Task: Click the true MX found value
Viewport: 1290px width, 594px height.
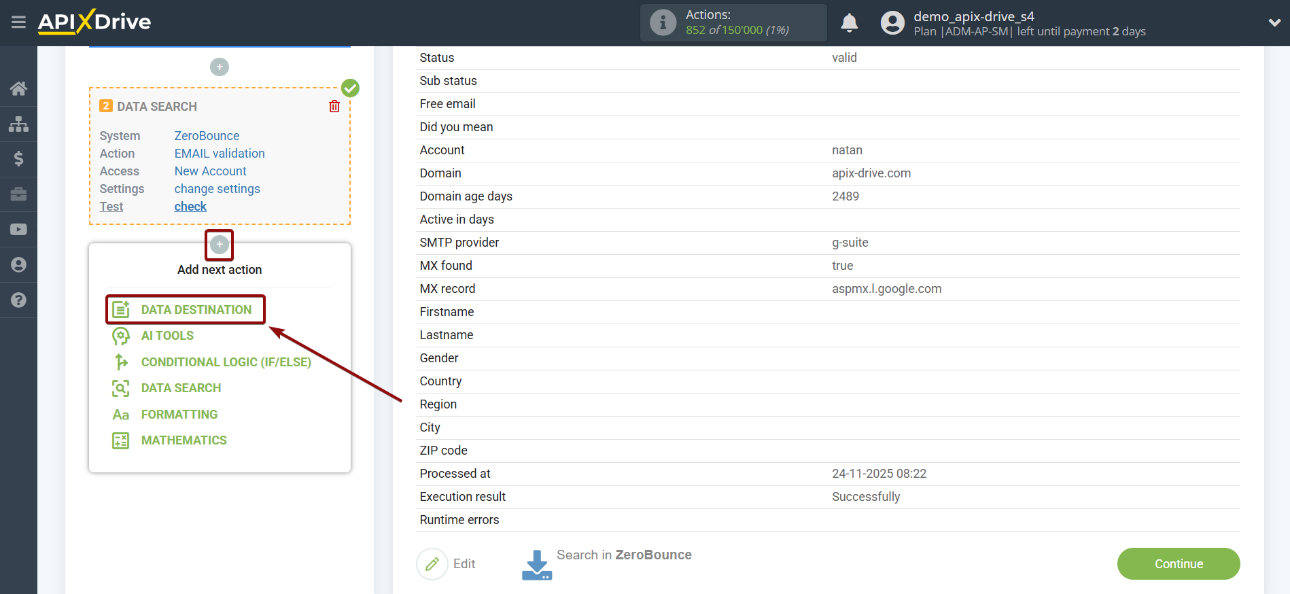Action: pos(843,266)
